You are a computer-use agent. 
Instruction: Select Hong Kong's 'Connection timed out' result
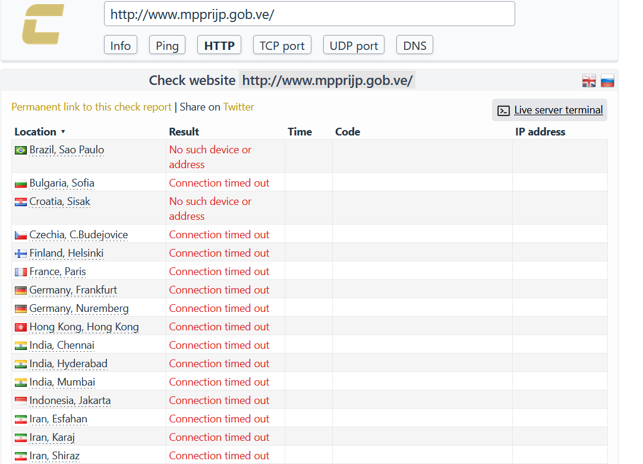pyautogui.click(x=219, y=327)
